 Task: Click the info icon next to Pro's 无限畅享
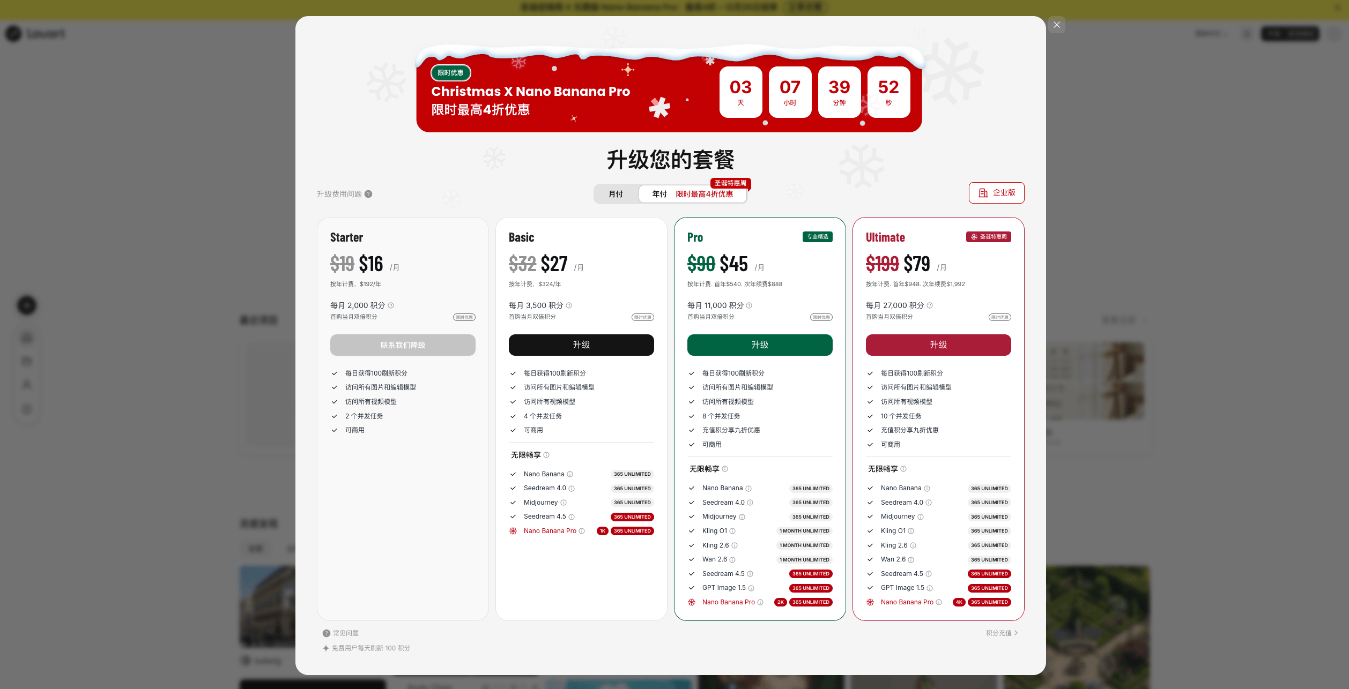click(x=725, y=469)
